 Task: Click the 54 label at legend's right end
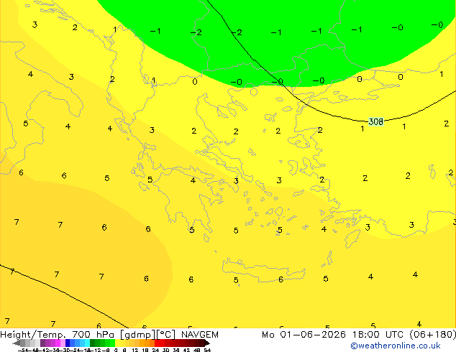coord(207,350)
